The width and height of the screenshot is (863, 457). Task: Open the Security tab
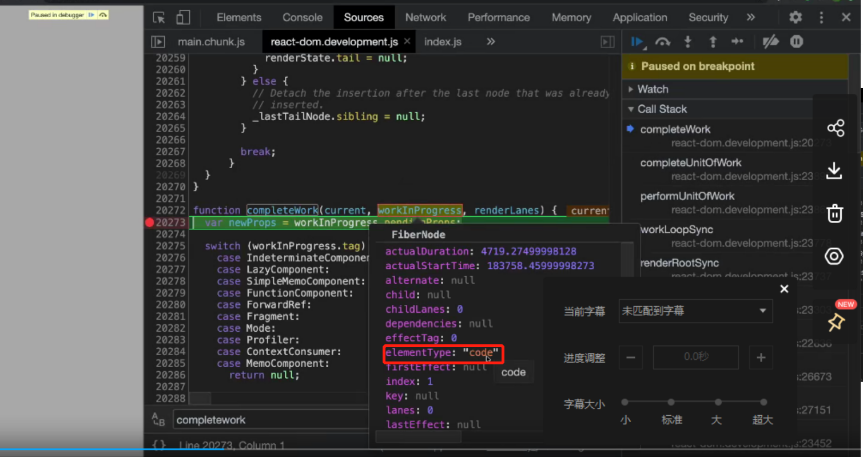tap(708, 18)
